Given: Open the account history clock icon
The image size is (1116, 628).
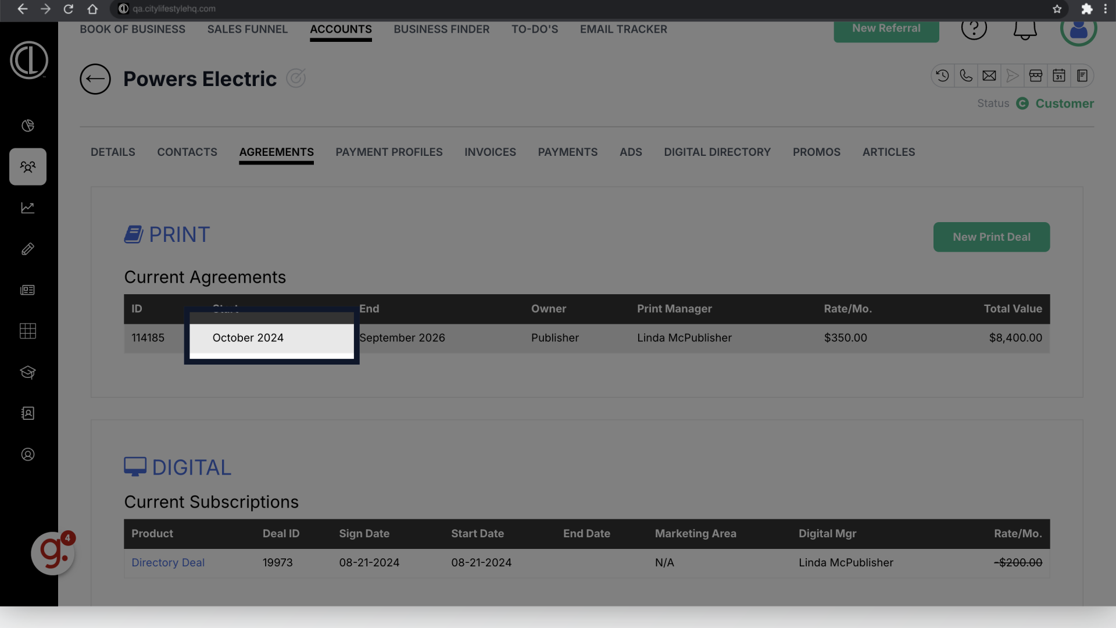Looking at the screenshot, I should (943, 76).
